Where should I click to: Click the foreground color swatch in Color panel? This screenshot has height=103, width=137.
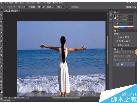[114, 16]
